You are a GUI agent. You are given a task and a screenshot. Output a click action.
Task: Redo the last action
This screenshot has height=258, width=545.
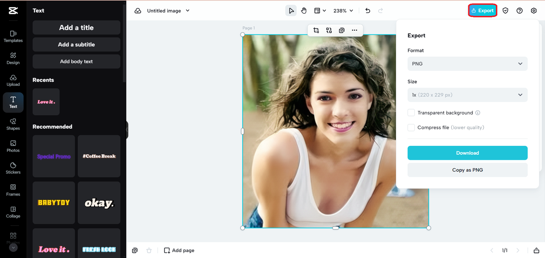point(381,11)
